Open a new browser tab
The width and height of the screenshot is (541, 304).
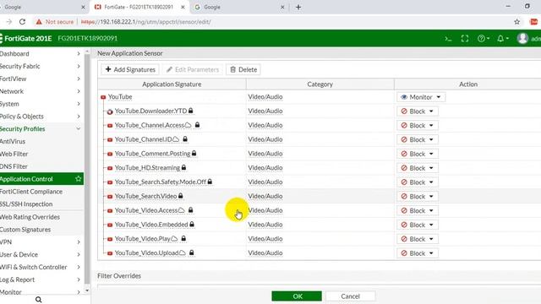click(x=298, y=7)
